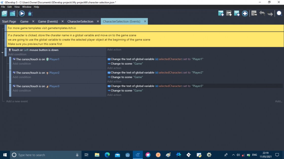Open the Edit menu

click(x=9, y=7)
